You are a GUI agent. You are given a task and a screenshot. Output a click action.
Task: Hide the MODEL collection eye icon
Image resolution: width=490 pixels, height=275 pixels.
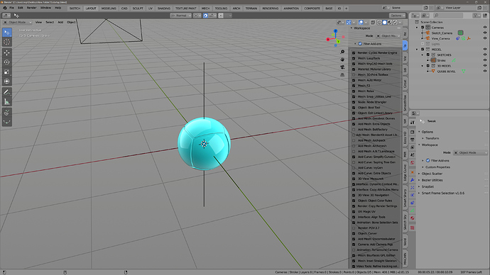(x=485, y=50)
